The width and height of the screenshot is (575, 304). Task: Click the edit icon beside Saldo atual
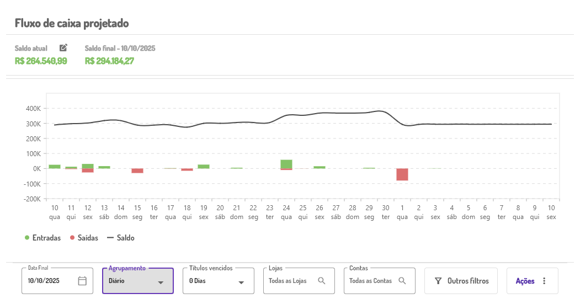pos(63,48)
